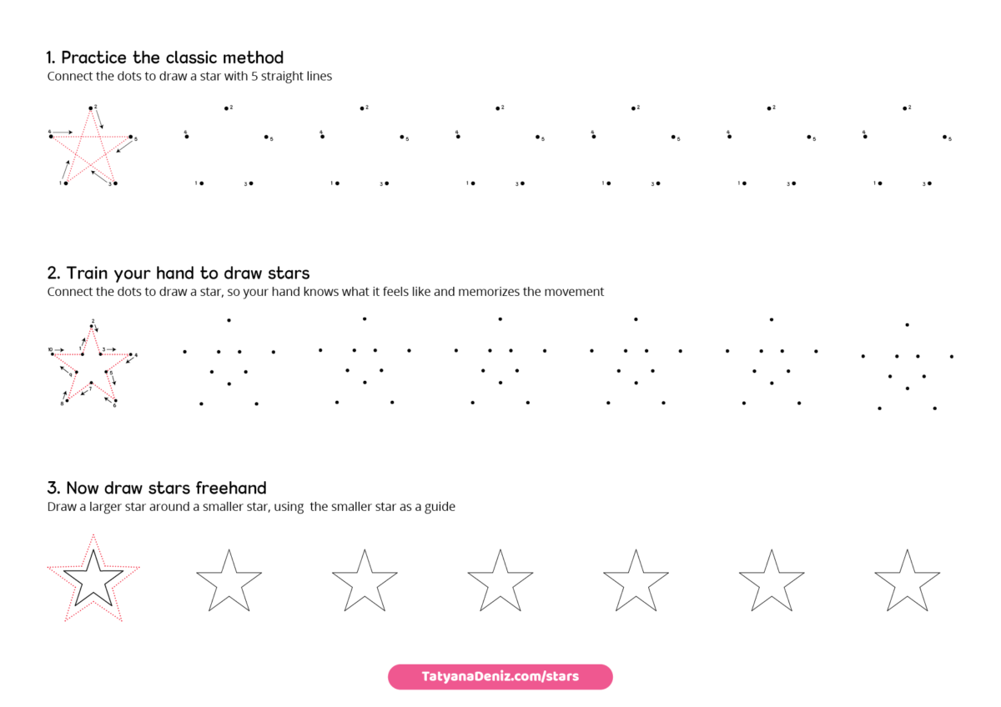Viewport: 1001px width, 707px height.
Task: Click dot 2 atop the red classic example star
Action: (91, 108)
